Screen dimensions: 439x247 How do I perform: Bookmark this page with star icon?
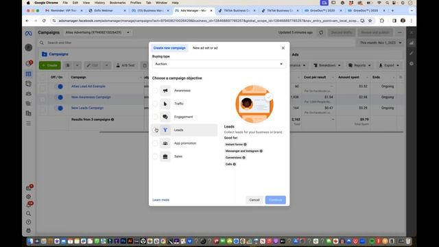click(370, 21)
